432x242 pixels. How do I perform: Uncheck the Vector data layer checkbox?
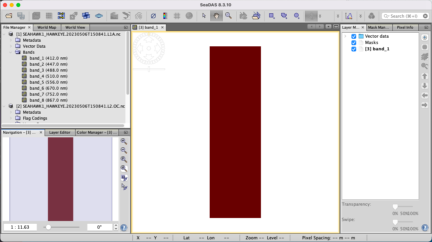(354, 36)
